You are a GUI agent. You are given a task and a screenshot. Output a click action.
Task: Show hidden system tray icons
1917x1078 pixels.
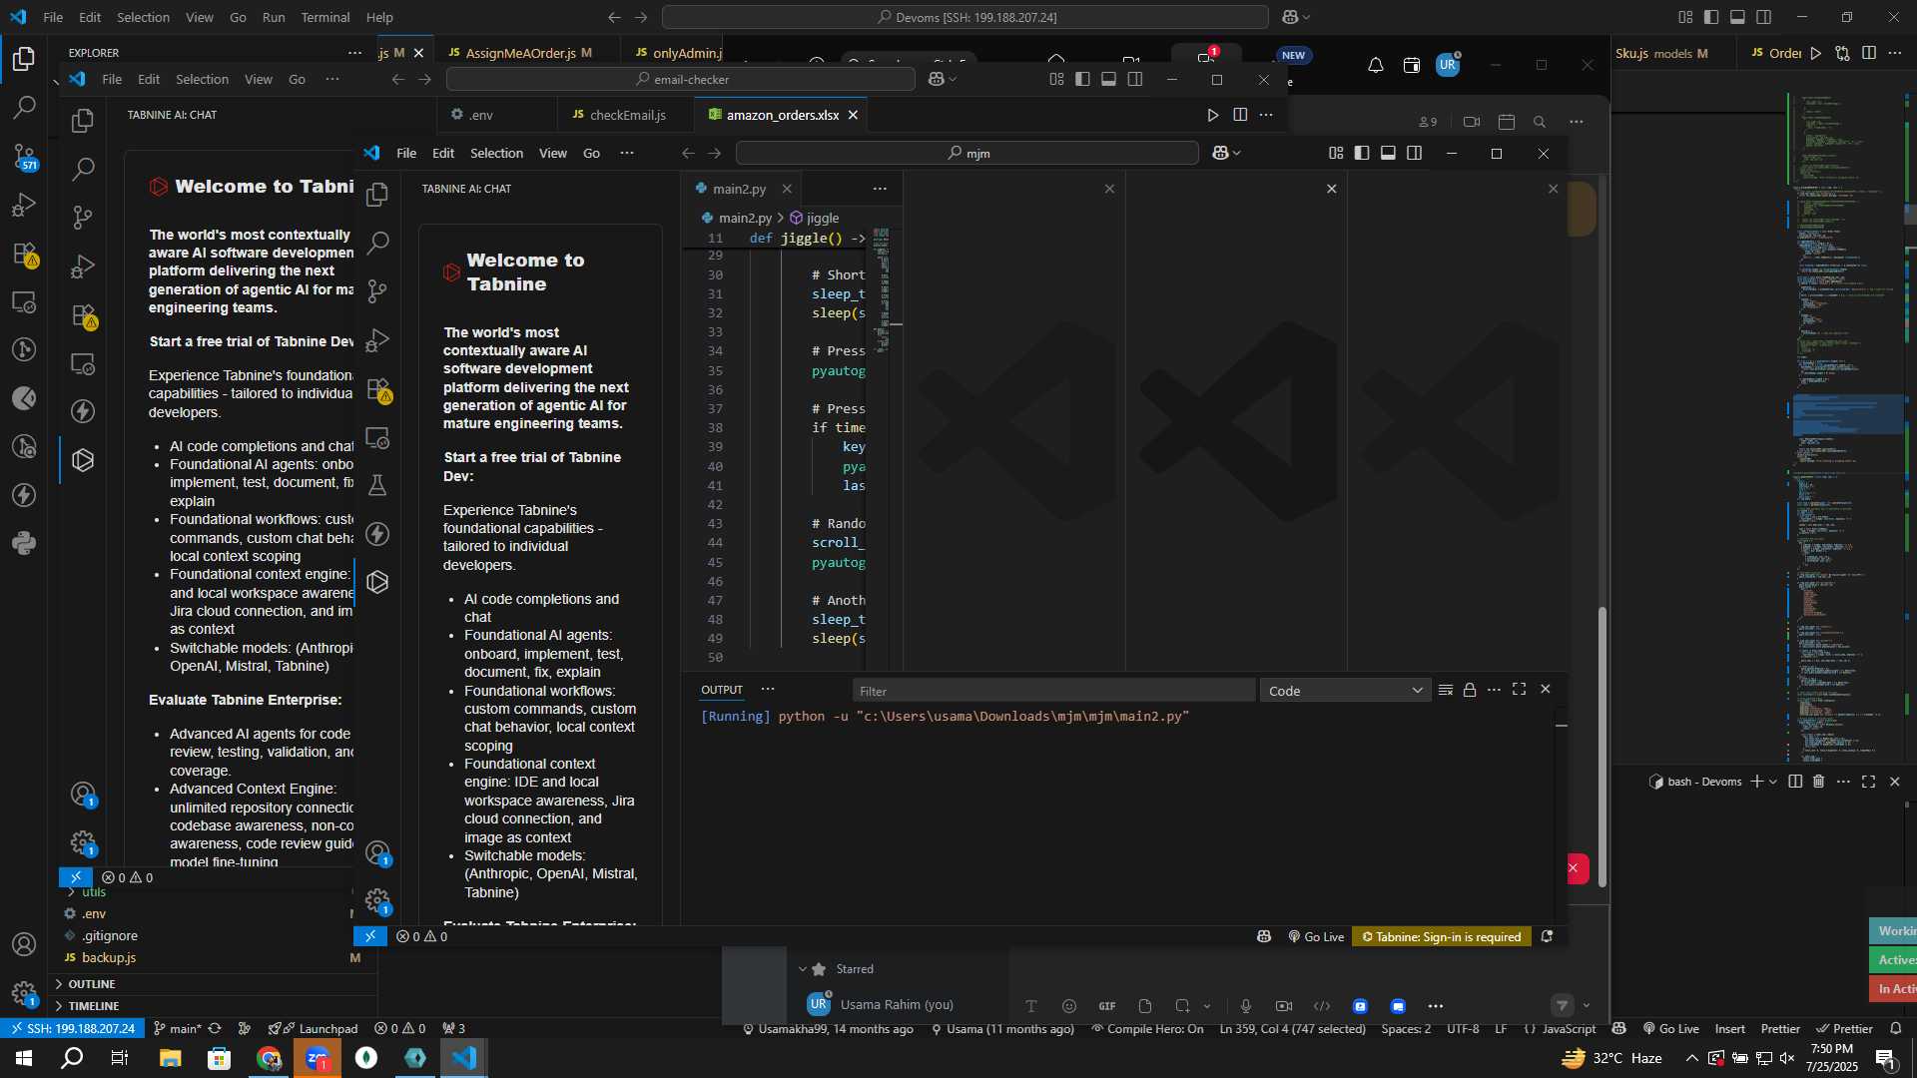click(x=1691, y=1058)
